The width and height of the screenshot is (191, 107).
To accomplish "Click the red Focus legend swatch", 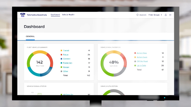I will pyautogui.click(x=62, y=55).
